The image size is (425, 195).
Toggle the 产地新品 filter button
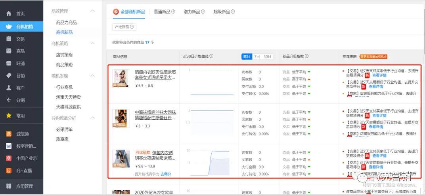124,27
